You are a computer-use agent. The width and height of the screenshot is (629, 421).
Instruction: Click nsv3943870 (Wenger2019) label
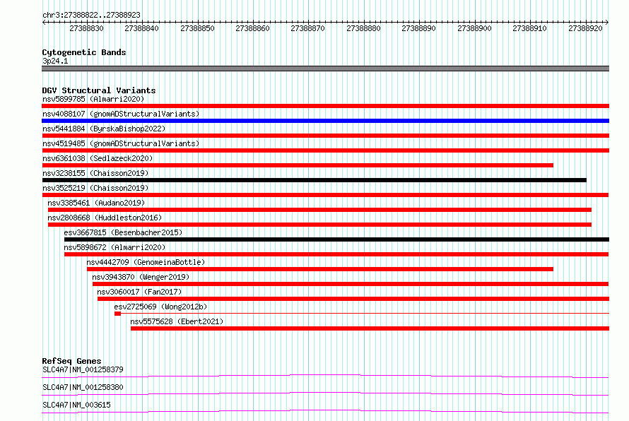(141, 277)
